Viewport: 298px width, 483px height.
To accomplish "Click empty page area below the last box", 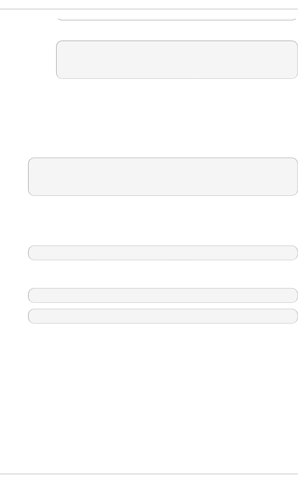I will pos(163,394).
